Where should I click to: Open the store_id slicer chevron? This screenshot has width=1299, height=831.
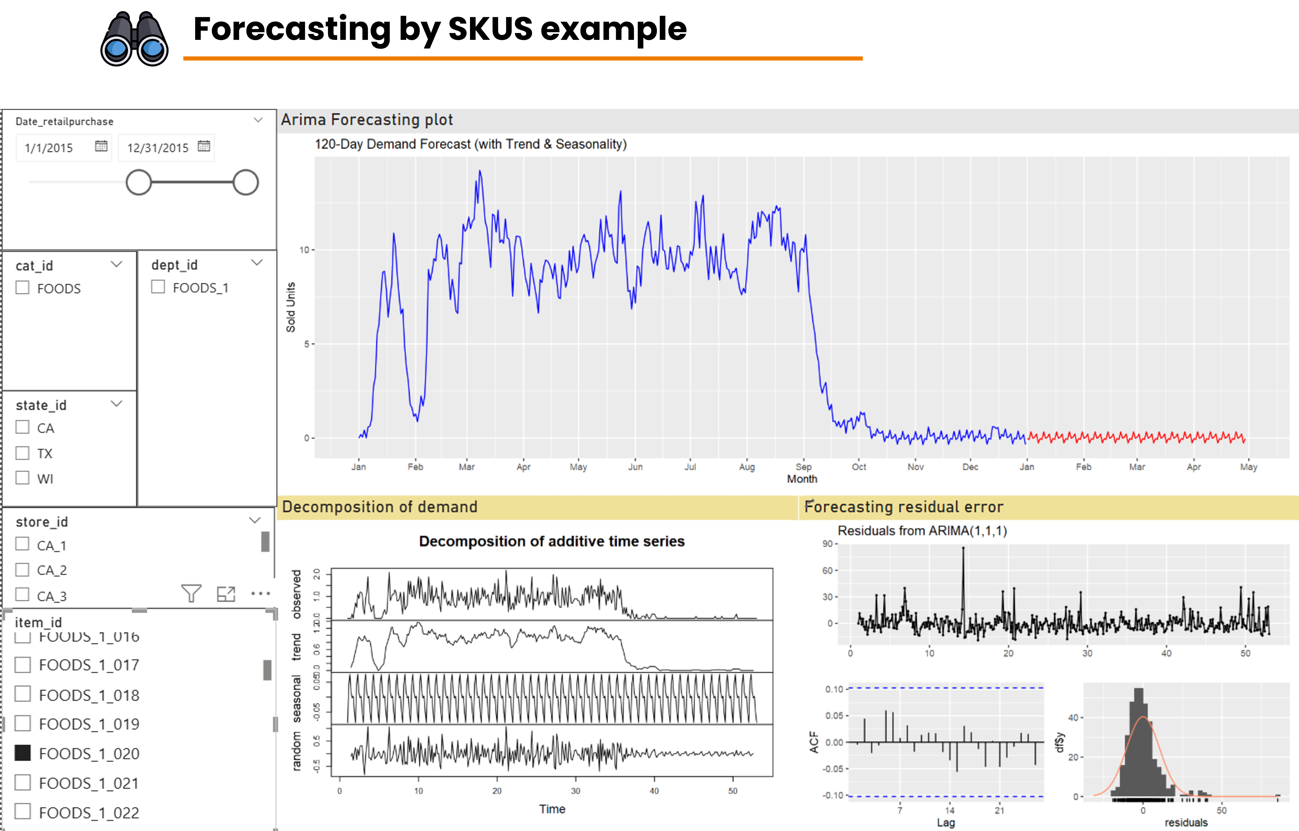pyautogui.click(x=254, y=521)
